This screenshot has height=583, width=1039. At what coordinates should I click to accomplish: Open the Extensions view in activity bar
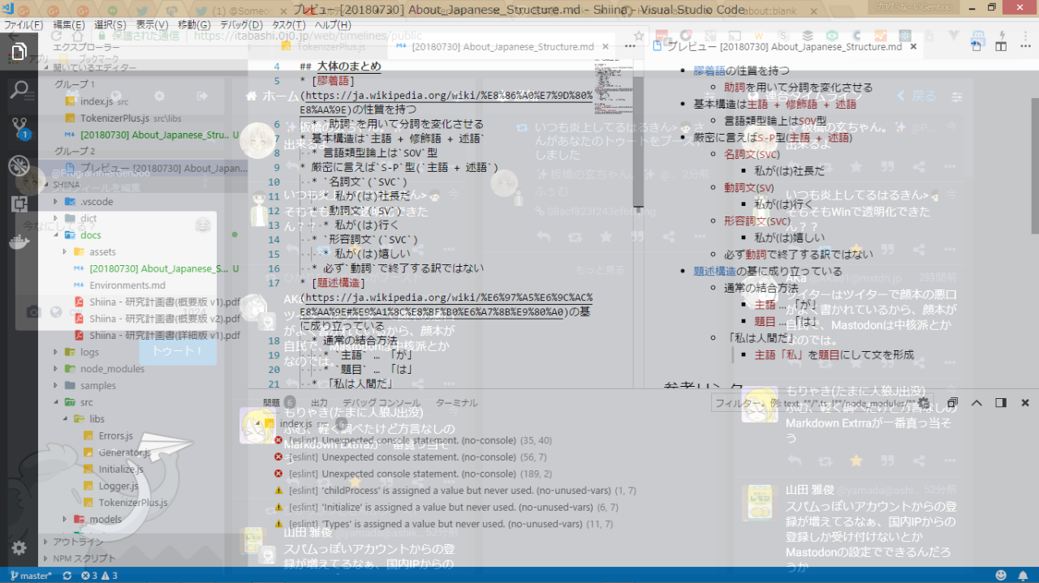19,204
